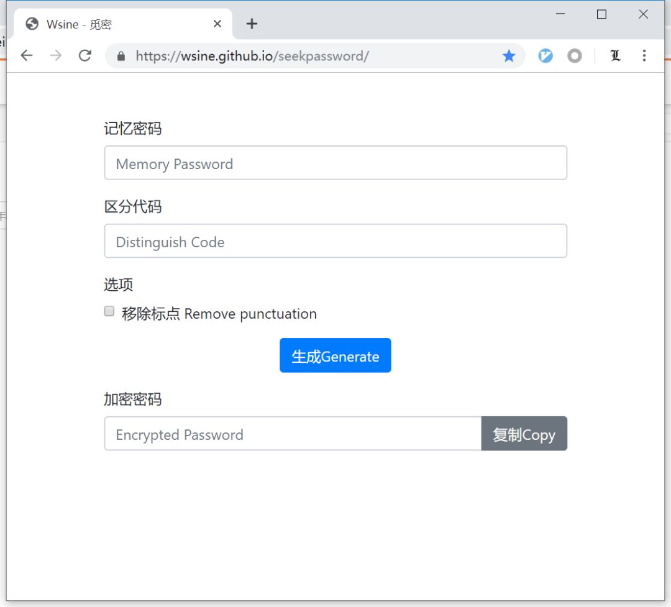The height and width of the screenshot is (607, 671).
Task: Select the Encrypted Password output field
Action: [x=292, y=434]
